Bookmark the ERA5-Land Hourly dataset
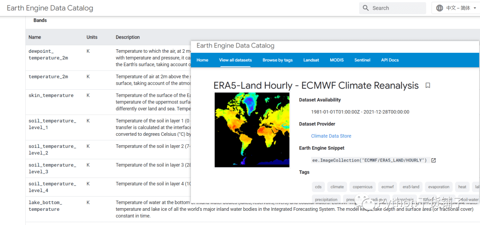The height and width of the screenshot is (225, 480). coord(428,86)
